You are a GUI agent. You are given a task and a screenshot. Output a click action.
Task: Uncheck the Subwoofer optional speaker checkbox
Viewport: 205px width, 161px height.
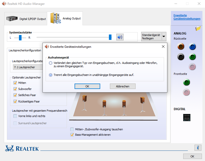pos(15,89)
